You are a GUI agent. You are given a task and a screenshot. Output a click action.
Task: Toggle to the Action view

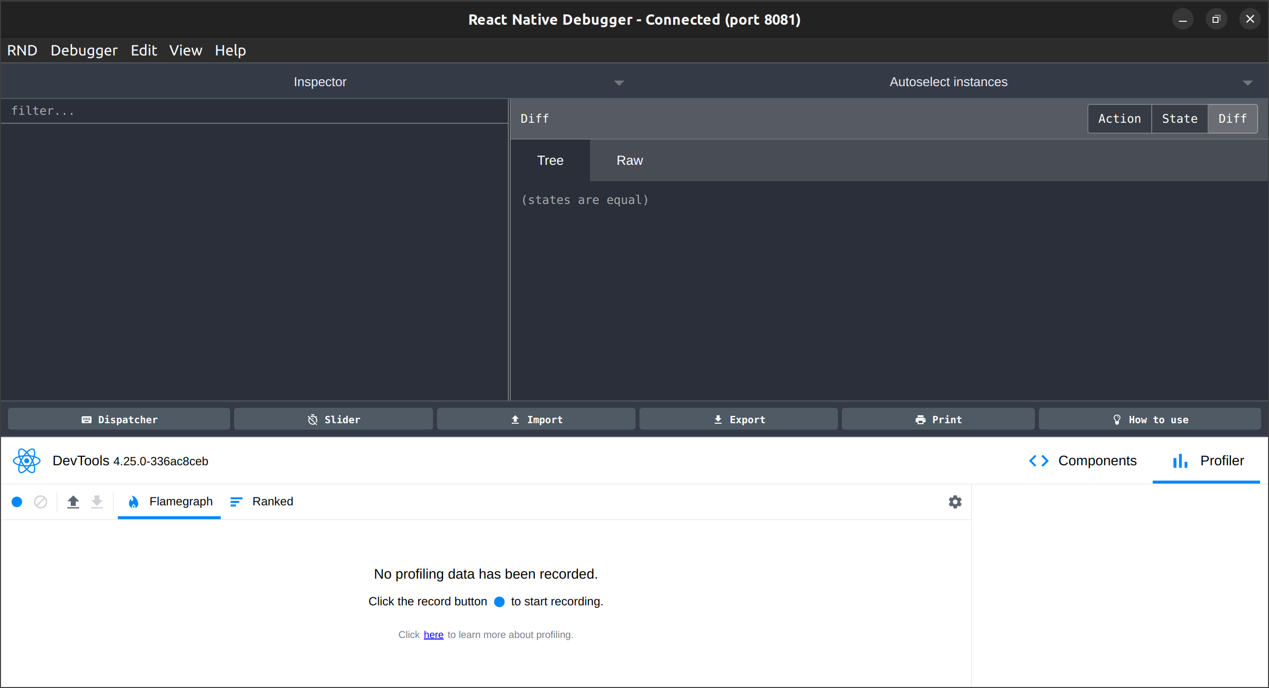coord(1119,118)
